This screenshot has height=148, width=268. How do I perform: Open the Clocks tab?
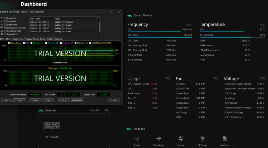pos(43,39)
